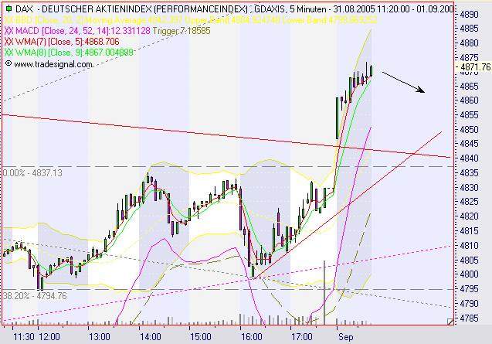
Task: Click the 4880 price axis label
Action: [469, 43]
